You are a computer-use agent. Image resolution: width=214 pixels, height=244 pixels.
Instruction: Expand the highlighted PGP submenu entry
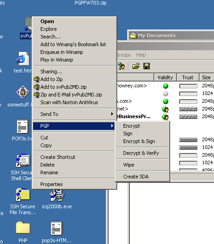[x=74, y=126]
